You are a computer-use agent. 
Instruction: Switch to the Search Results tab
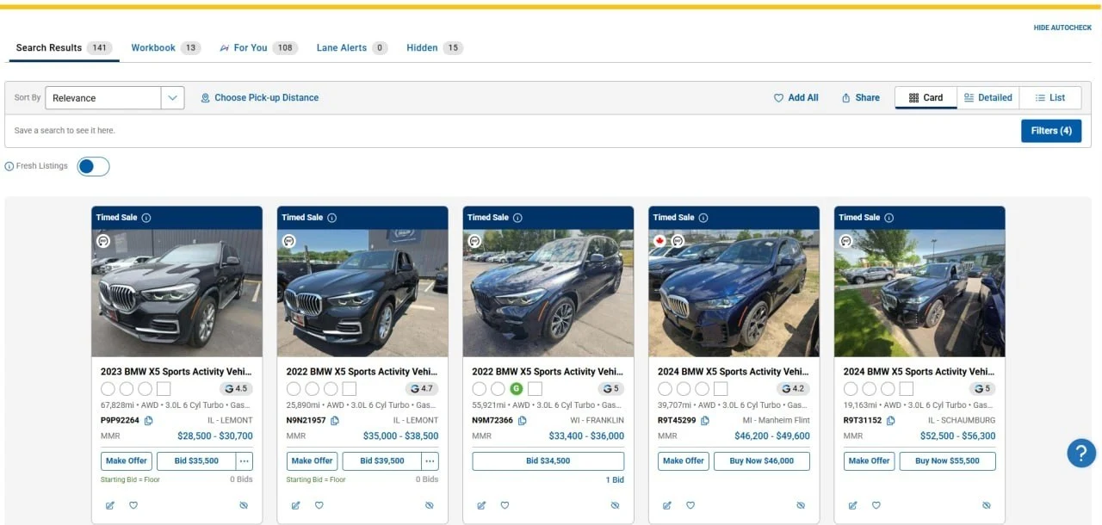(64, 48)
